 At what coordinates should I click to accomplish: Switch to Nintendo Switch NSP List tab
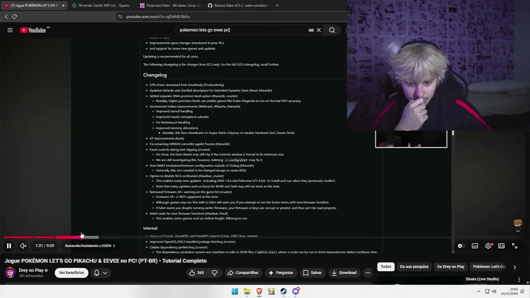[101, 5]
